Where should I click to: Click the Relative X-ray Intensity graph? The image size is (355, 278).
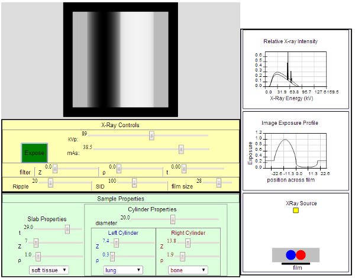(294, 71)
